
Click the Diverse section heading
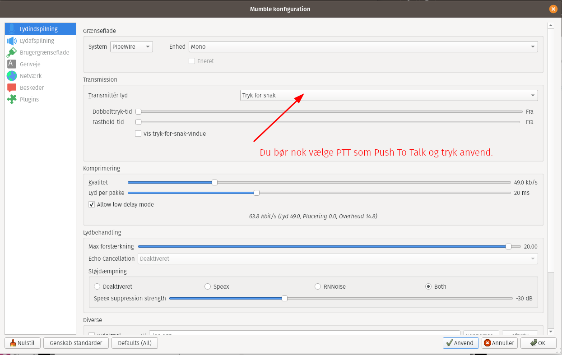click(93, 320)
